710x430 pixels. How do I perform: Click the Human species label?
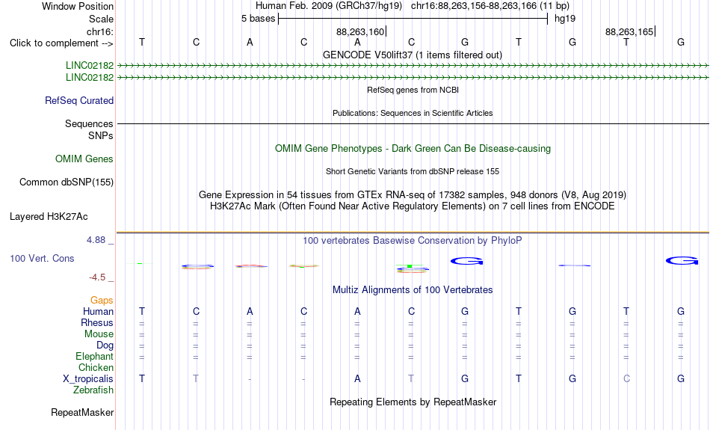click(x=98, y=312)
